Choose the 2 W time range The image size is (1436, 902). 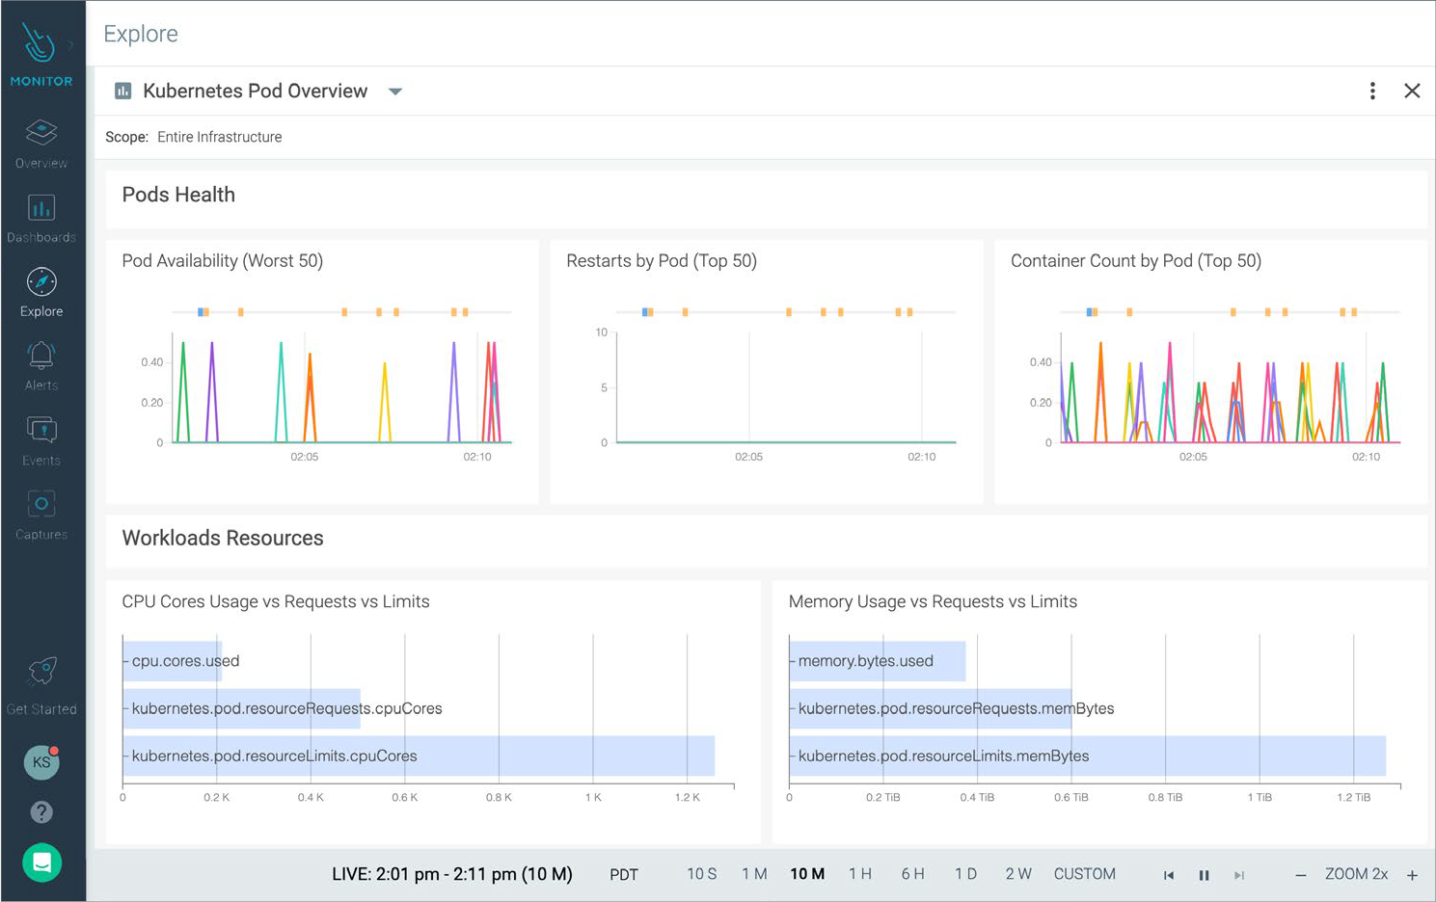1017,874
